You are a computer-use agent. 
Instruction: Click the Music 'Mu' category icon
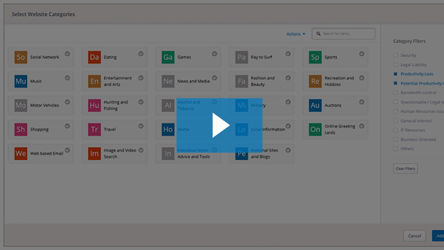tap(21, 81)
